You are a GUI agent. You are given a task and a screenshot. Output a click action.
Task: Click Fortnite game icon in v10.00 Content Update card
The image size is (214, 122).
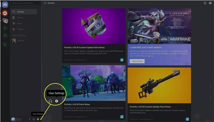pos(187,119)
